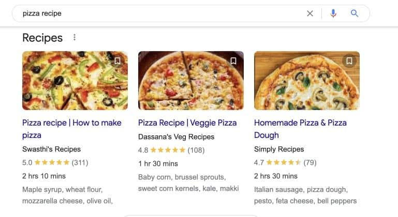Click the Simply Recipes source name
The width and height of the screenshot is (398, 217).
[x=279, y=149]
